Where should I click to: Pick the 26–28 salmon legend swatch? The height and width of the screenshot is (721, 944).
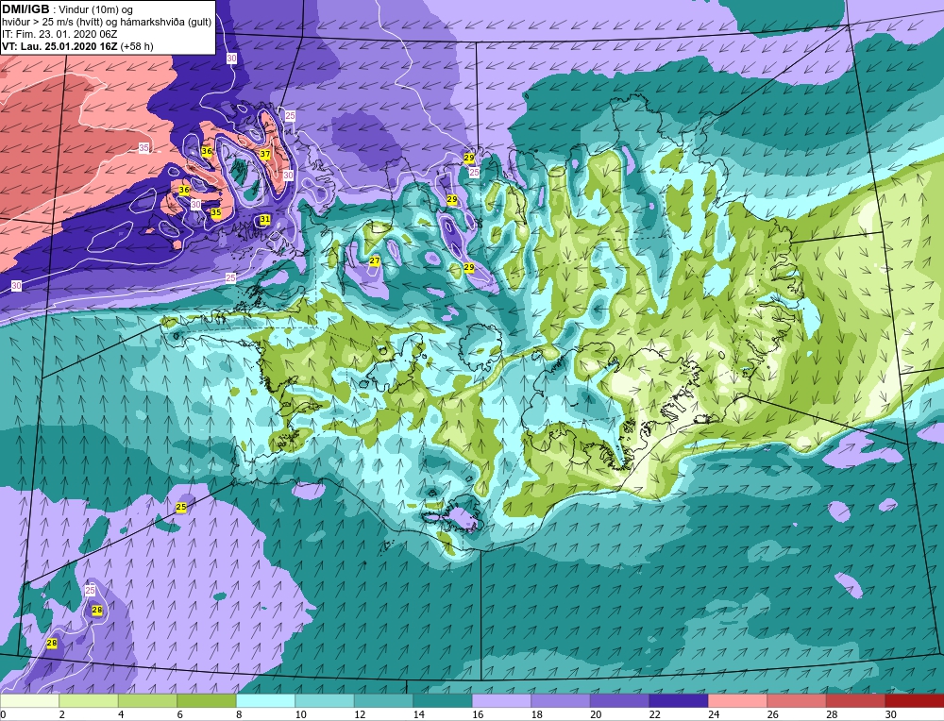coord(797,701)
